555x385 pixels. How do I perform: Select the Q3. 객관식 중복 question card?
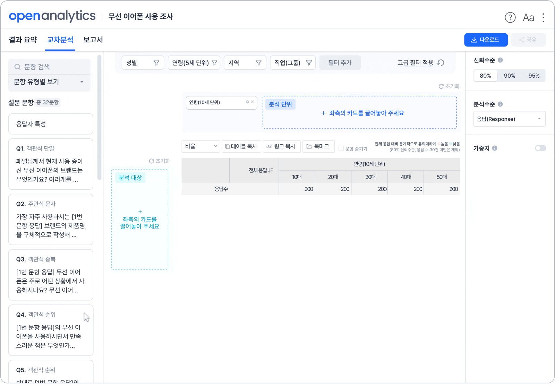(x=51, y=275)
